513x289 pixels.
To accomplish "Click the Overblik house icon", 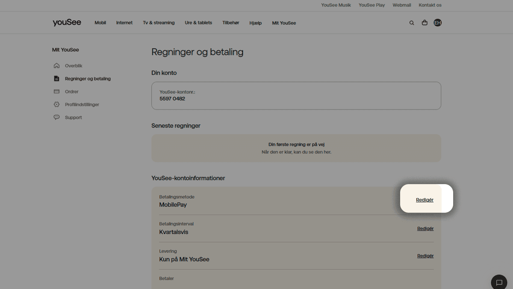I will 56,66.
